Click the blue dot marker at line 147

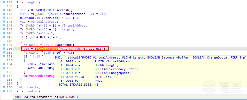point(4,37)
